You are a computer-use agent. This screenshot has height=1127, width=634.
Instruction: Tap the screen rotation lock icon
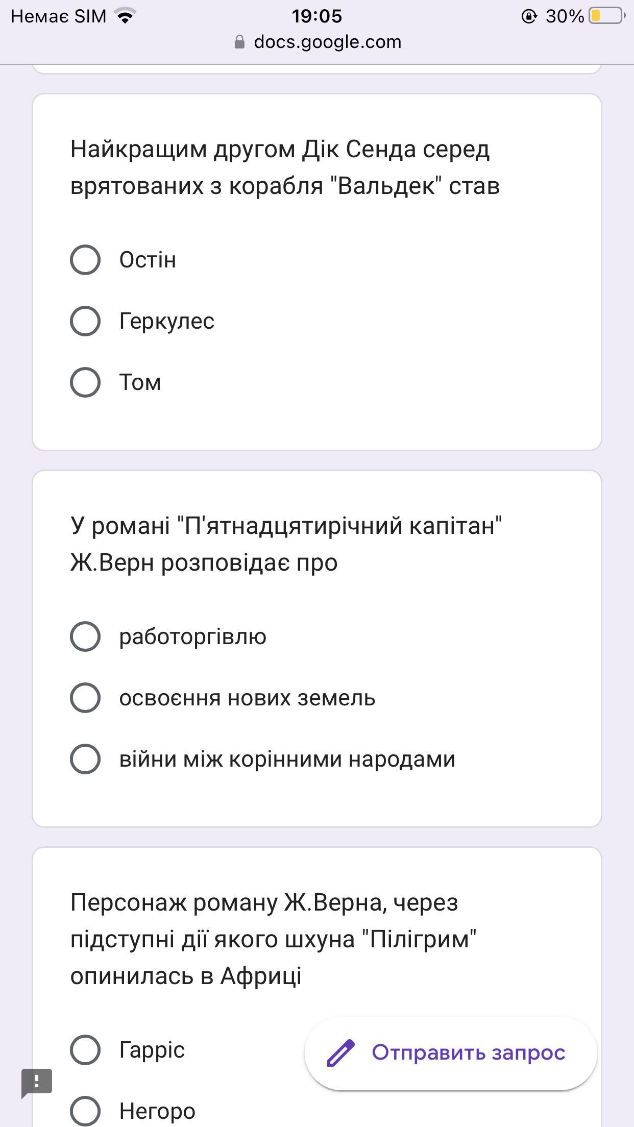tap(529, 17)
